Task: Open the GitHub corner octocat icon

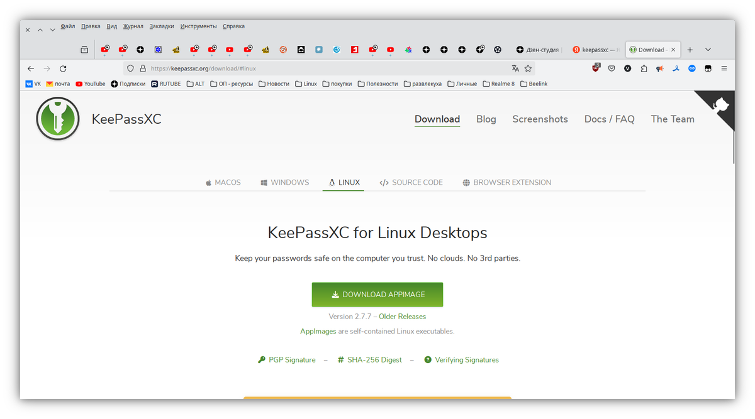Action: [720, 105]
